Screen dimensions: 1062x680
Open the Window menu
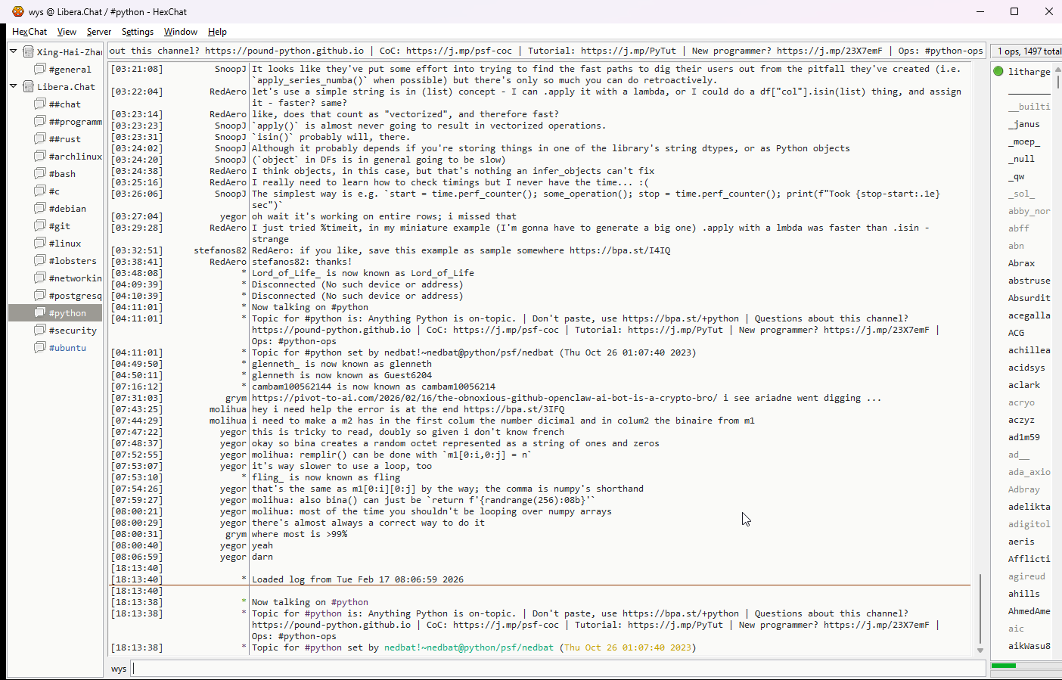pyautogui.click(x=181, y=32)
